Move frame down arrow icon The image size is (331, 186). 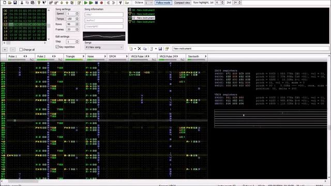(62, 3)
